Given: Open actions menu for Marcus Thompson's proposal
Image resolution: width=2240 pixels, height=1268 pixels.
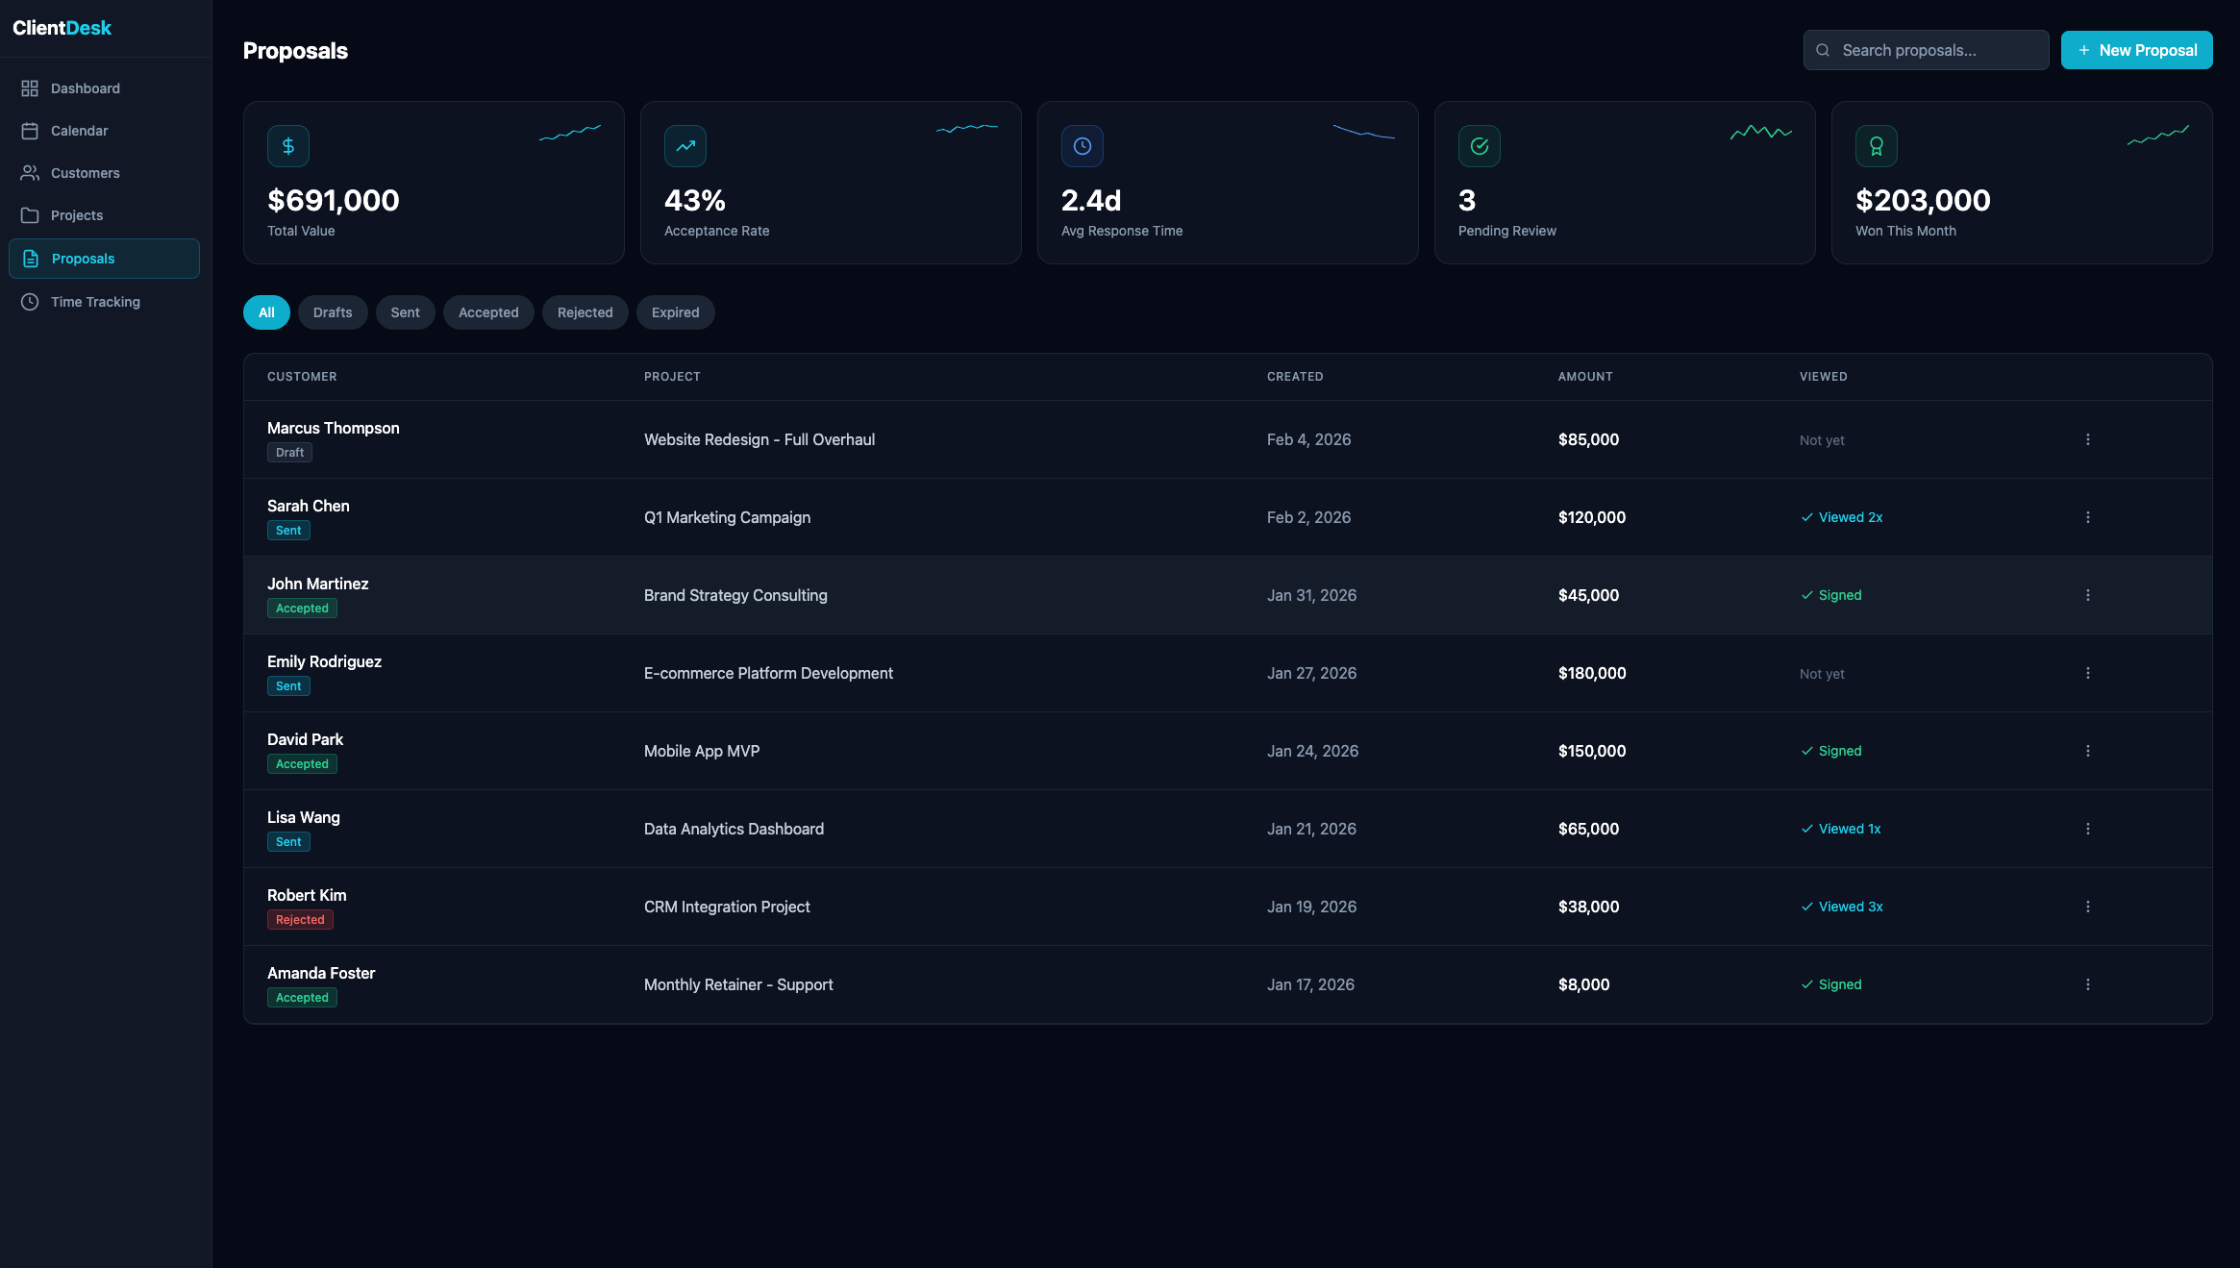Looking at the screenshot, I should [2087, 439].
